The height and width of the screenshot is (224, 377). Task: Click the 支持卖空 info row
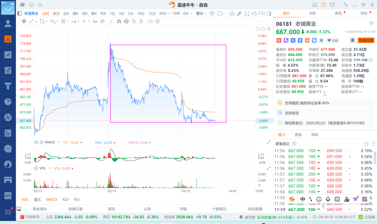[x=325, y=113]
